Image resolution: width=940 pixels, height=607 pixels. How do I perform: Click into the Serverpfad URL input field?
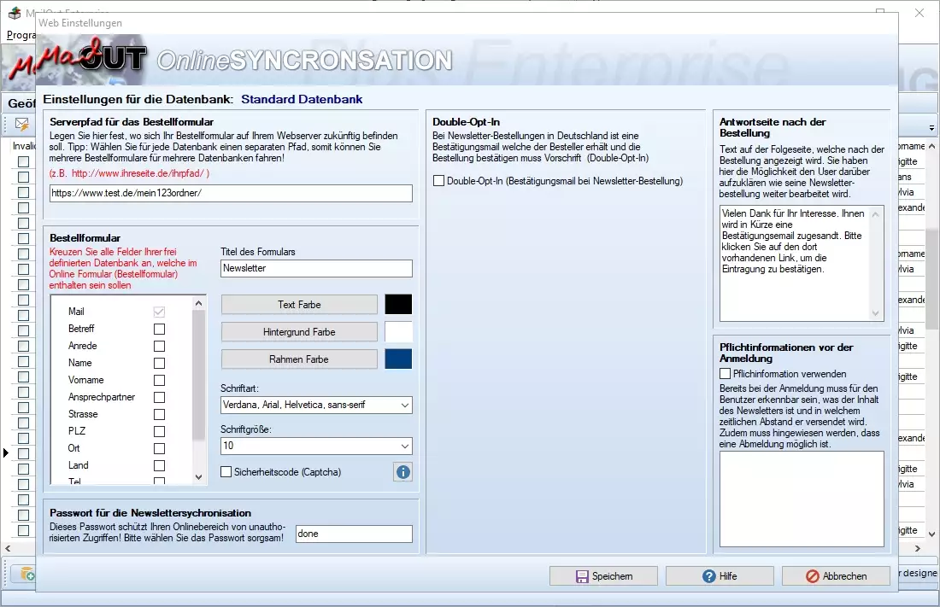point(231,194)
